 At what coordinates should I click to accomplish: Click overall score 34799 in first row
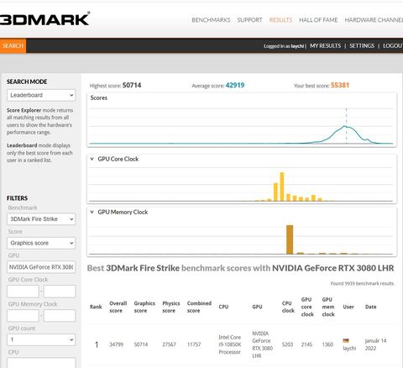[116, 344]
